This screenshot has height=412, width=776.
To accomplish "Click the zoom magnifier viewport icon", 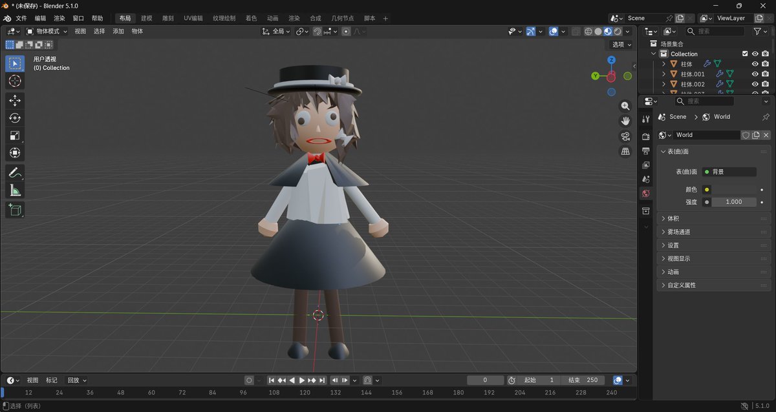I will click(x=625, y=106).
